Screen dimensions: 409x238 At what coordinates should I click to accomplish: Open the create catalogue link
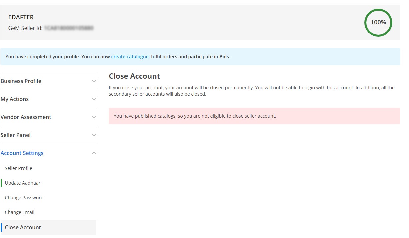click(x=130, y=56)
